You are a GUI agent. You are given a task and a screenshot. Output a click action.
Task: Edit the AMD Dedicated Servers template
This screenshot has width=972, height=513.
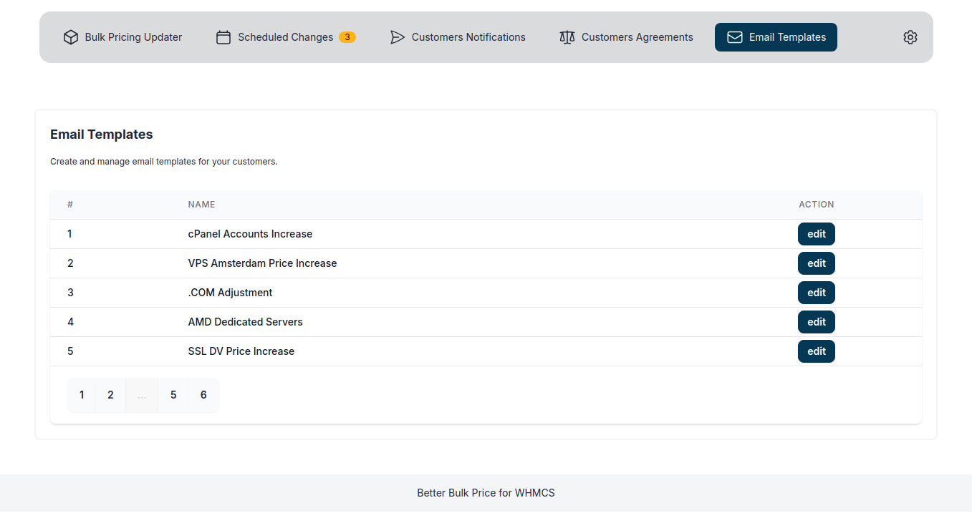[816, 322]
